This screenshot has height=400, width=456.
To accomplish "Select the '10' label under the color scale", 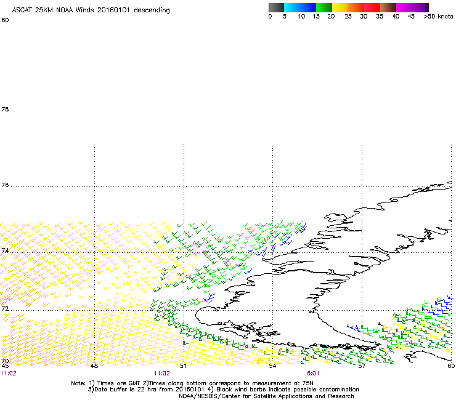I will click(x=301, y=17).
